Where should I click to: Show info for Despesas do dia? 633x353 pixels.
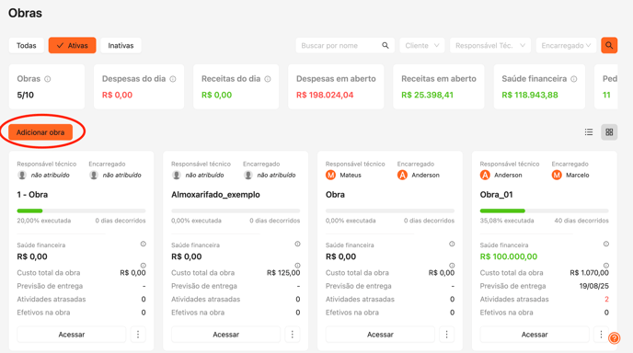(173, 79)
